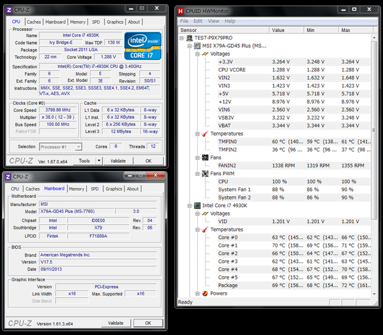Viewport: 383px width, 335px height.
Task: Click the HWMonitor scroll down arrow
Action: (374, 294)
